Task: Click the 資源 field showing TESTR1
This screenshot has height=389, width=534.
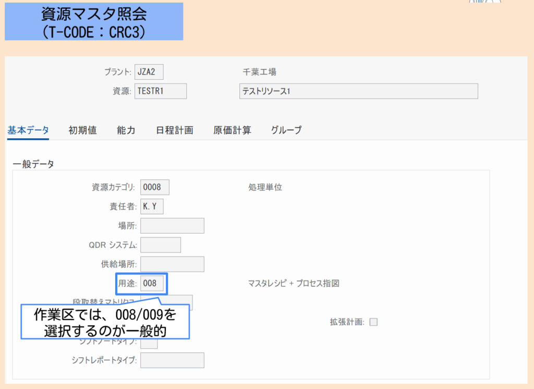Action: point(161,91)
